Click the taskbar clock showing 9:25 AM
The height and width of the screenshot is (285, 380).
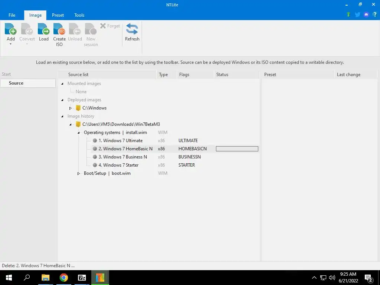348,278
